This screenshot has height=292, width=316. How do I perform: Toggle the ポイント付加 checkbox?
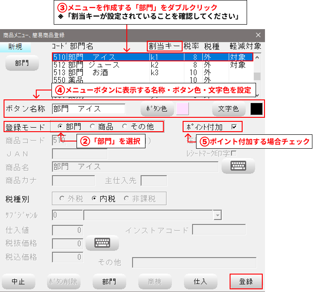(234, 127)
